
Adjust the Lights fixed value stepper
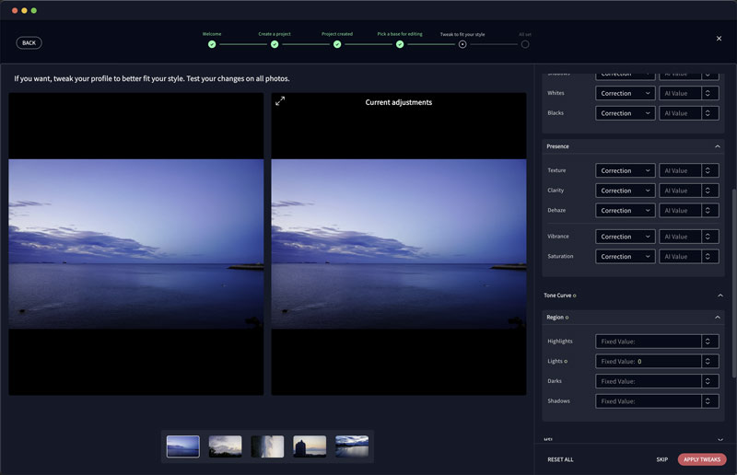point(709,362)
